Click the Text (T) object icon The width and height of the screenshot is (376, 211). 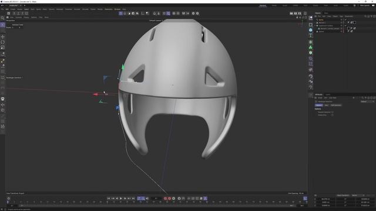(x=311, y=36)
